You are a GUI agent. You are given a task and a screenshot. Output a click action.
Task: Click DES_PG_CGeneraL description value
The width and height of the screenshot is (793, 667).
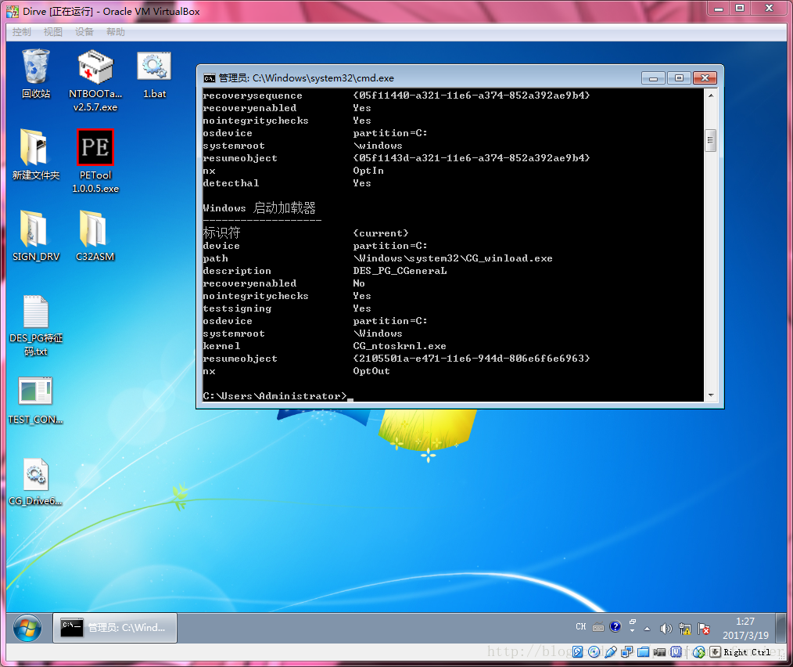pos(400,271)
